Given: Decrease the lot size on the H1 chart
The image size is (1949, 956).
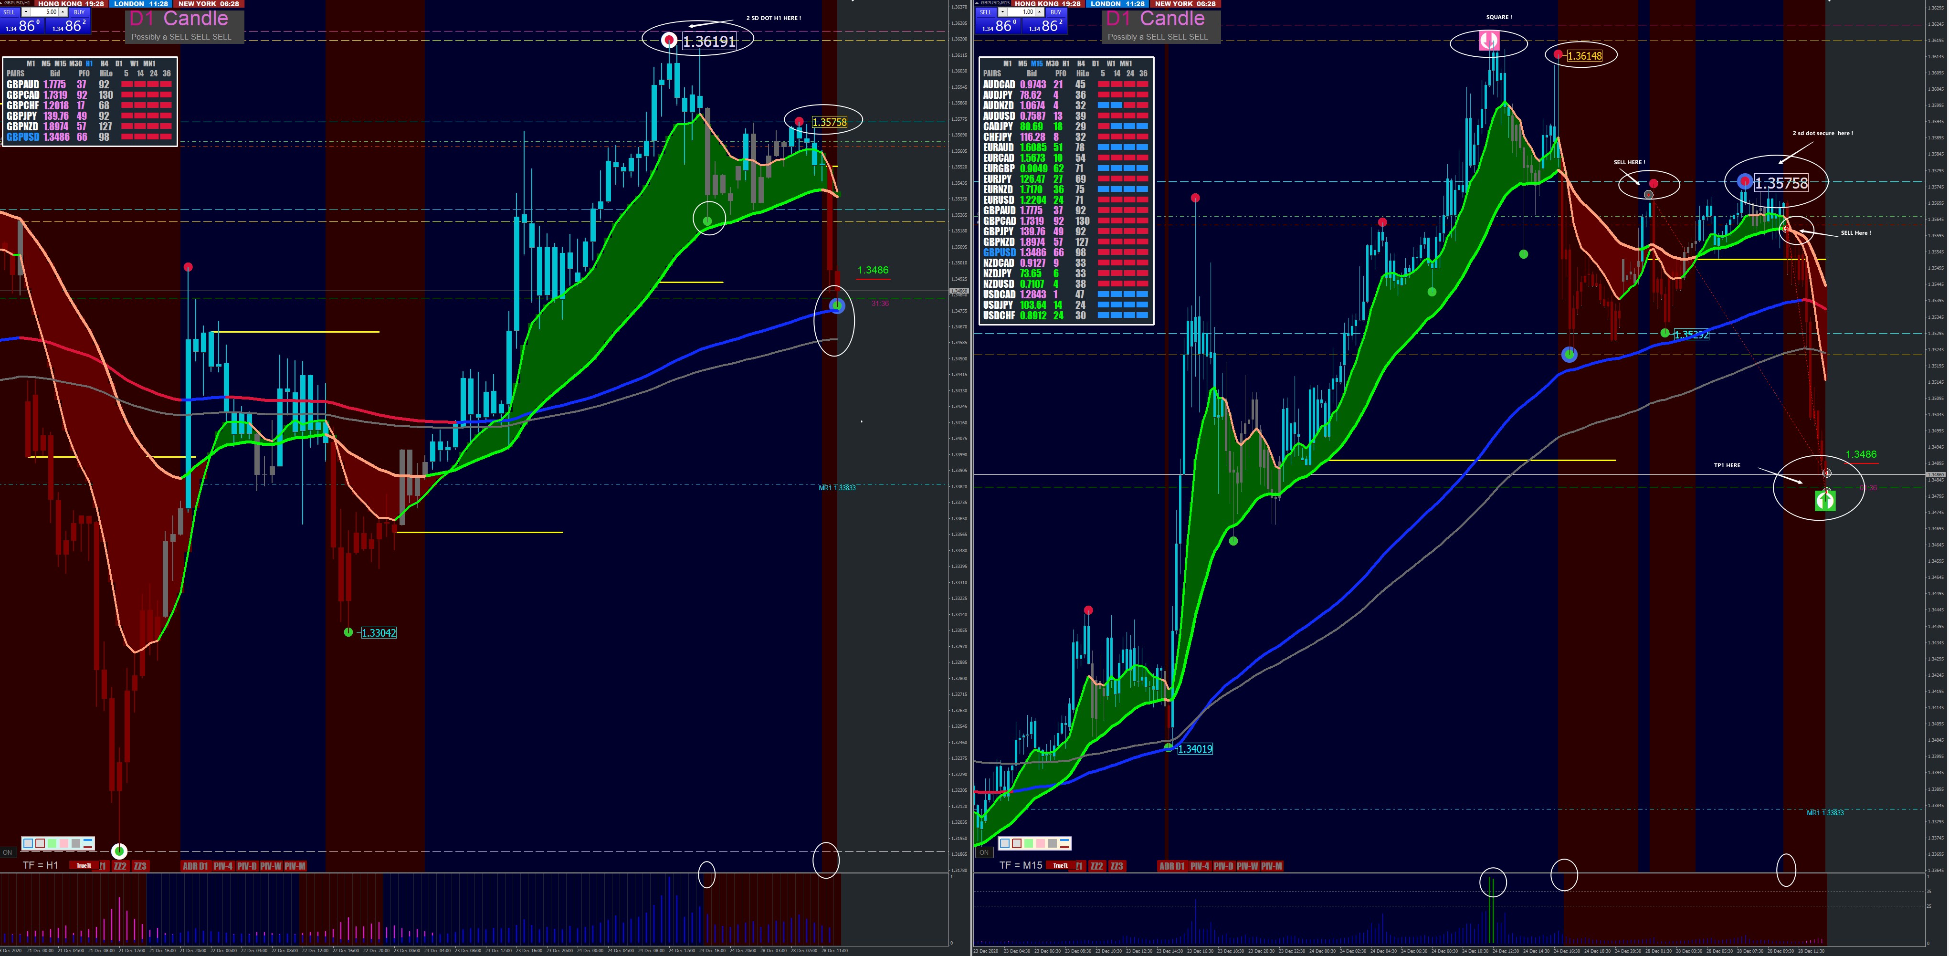Looking at the screenshot, I should [x=26, y=12].
